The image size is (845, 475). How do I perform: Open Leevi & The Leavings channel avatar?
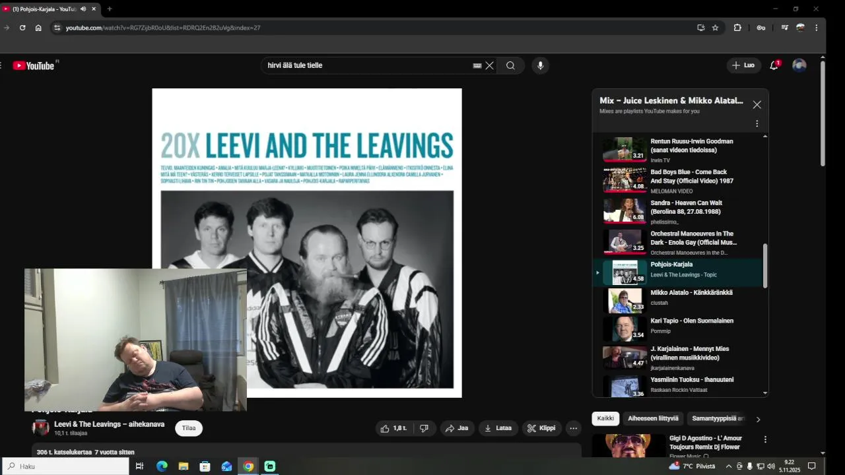[41, 427]
